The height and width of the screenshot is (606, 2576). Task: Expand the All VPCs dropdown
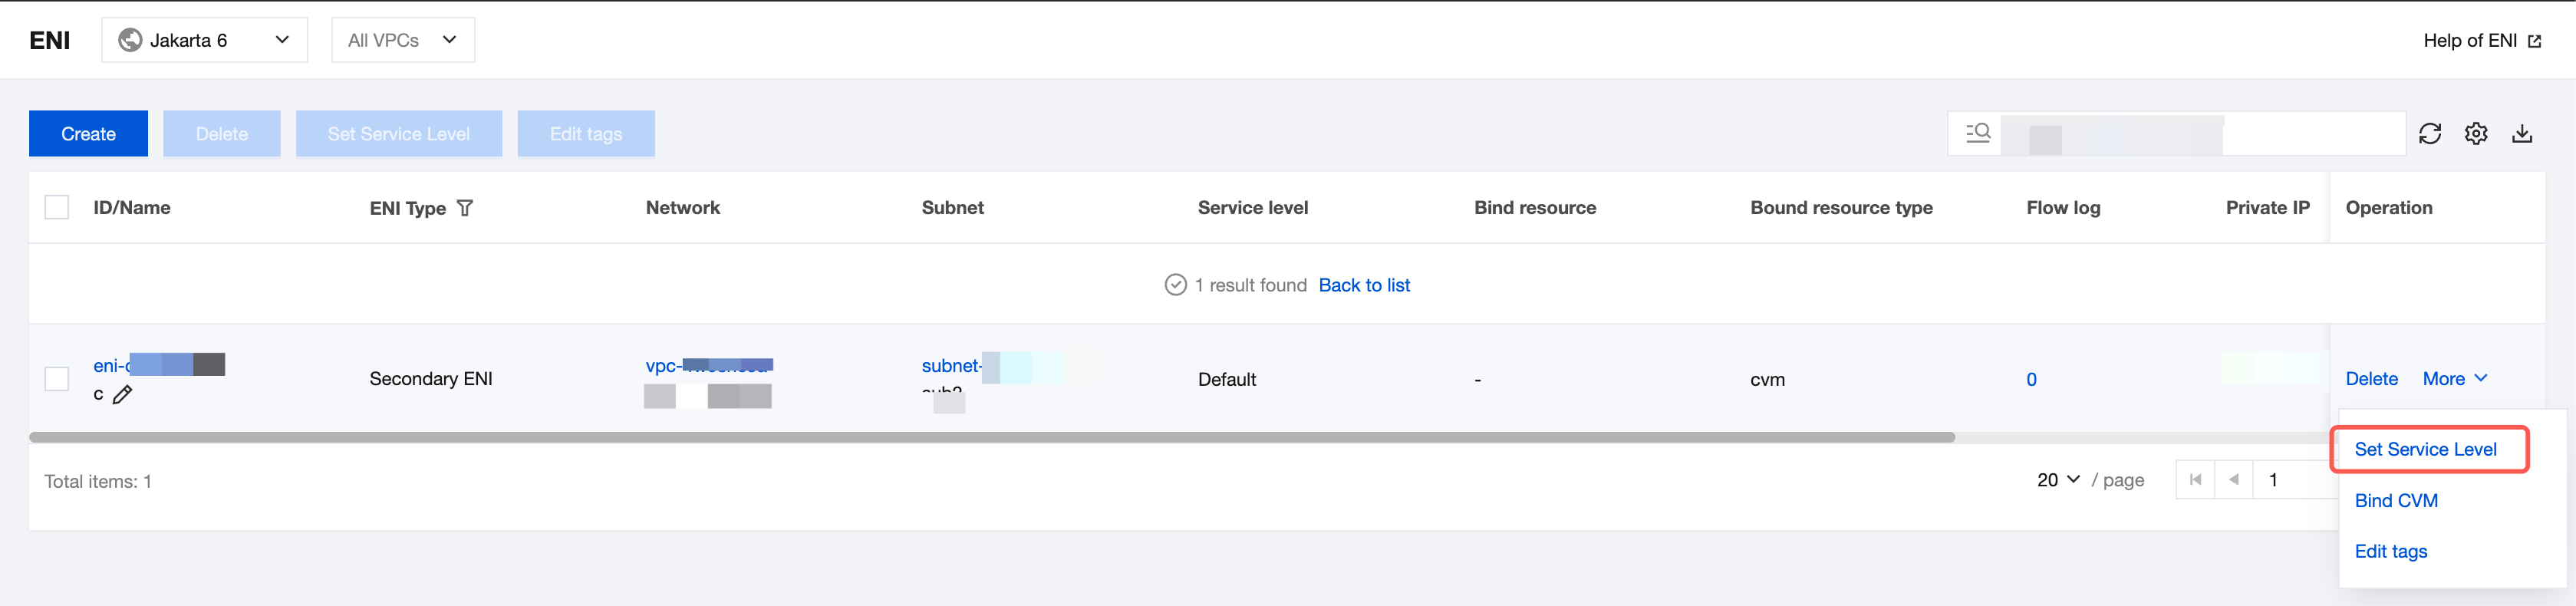coord(402,40)
